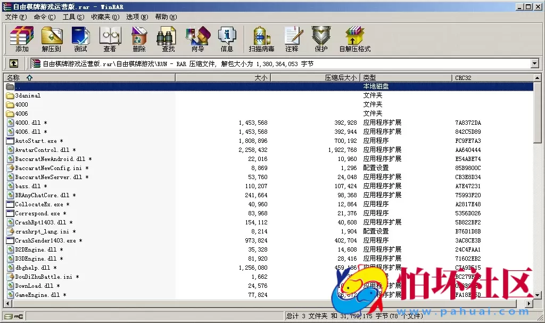
Task: Open the 选项 (Options) menu
Action: point(136,17)
